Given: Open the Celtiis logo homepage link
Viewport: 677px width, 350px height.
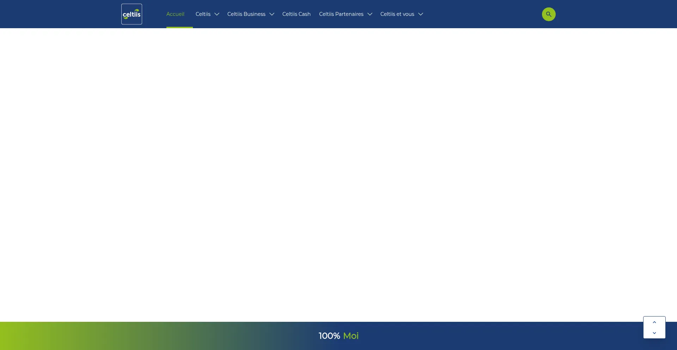Looking at the screenshot, I should [x=132, y=14].
